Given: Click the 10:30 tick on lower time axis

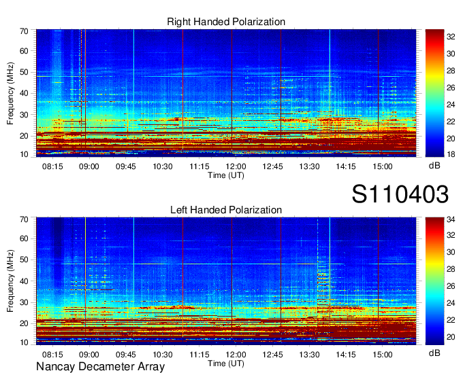Looking at the screenshot, I should tap(163, 355).
